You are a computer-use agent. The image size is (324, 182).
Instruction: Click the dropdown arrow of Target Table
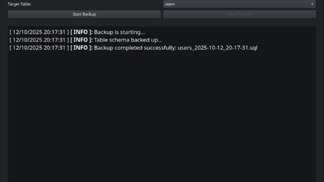312,4
